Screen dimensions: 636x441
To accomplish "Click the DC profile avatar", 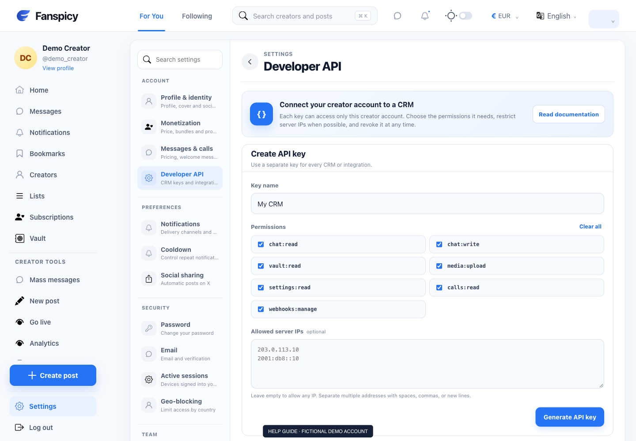I will (x=26, y=58).
